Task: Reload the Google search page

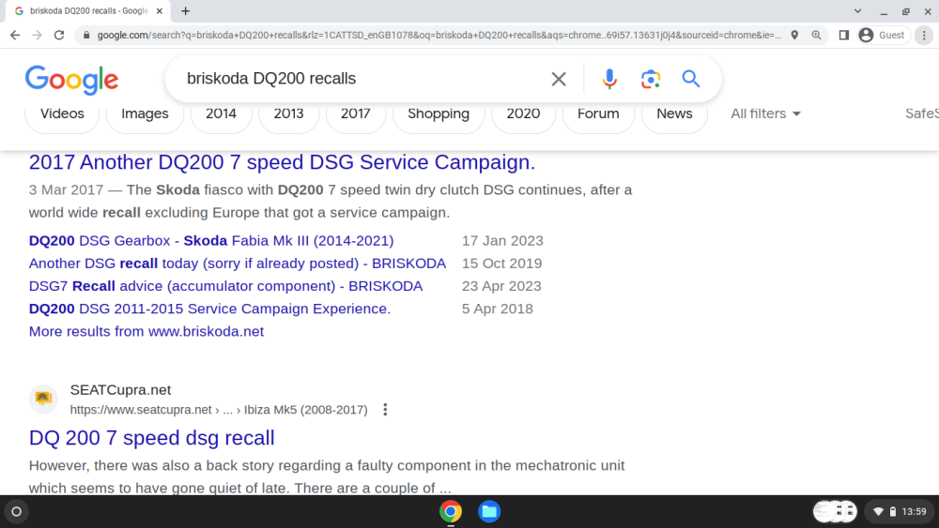Action: pos(58,36)
